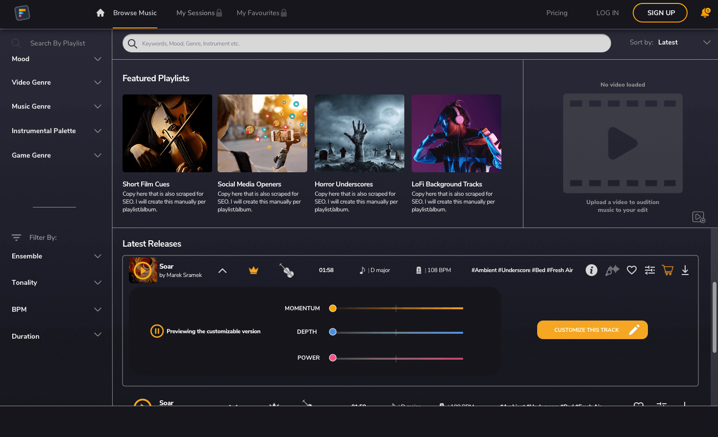The height and width of the screenshot is (437, 718).
Task: Adjust the POWER slider handle
Action: pyautogui.click(x=333, y=358)
